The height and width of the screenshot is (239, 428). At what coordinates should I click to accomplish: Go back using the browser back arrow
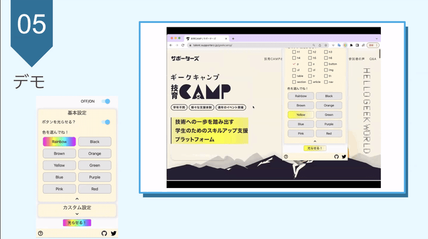point(171,45)
